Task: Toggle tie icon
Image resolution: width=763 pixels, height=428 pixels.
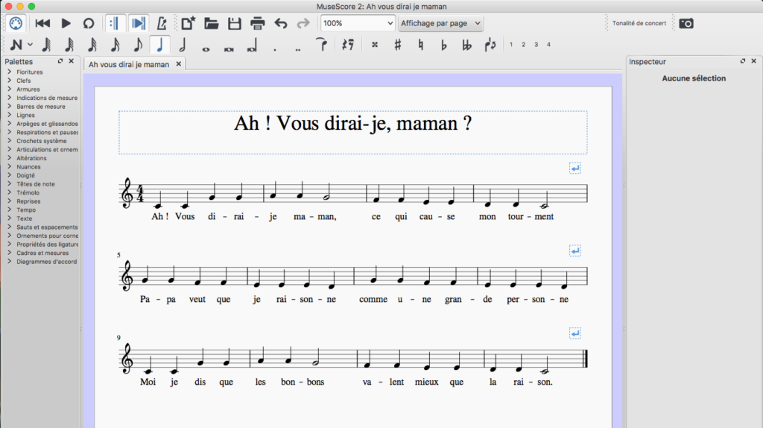Action: coord(321,44)
